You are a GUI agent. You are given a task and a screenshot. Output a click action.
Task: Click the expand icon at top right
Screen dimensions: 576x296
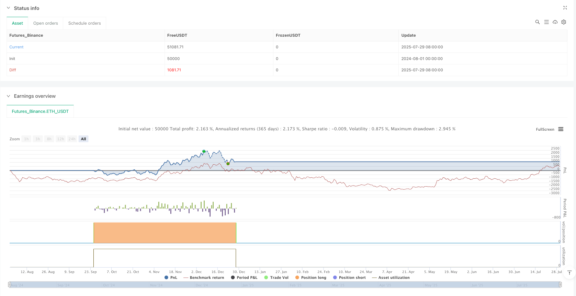point(565,8)
